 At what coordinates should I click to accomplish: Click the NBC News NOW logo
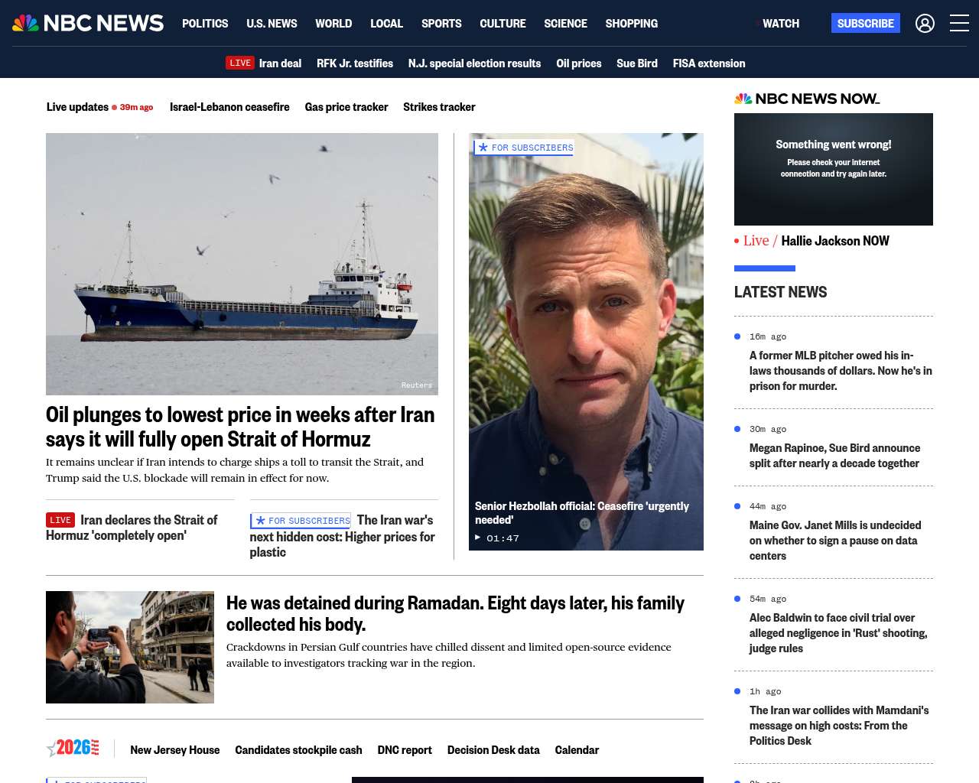pos(806,99)
